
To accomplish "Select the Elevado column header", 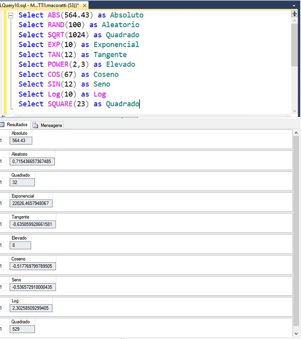I will tap(20, 238).
